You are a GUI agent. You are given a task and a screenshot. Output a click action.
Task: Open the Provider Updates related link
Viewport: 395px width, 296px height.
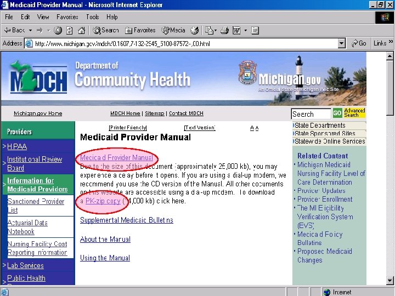point(321,191)
